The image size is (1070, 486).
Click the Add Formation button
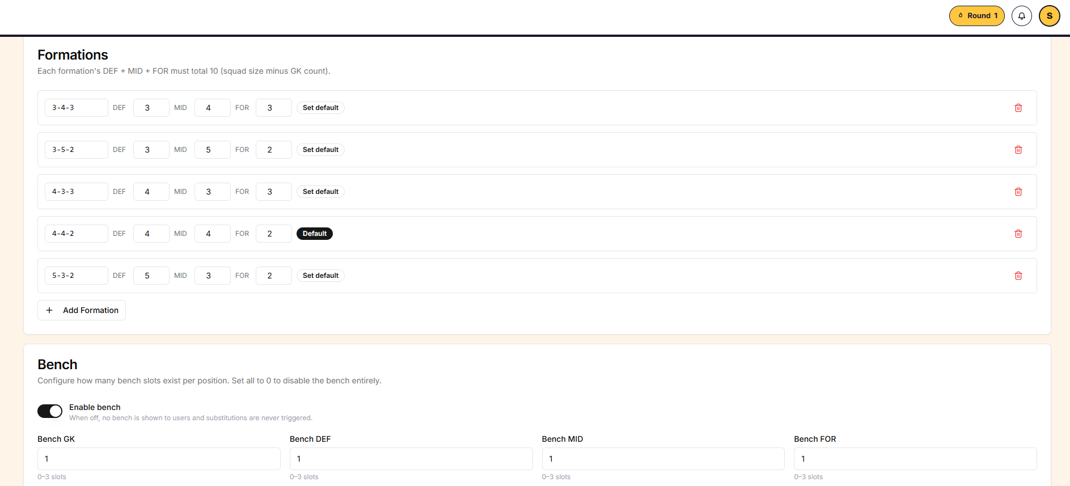click(82, 310)
